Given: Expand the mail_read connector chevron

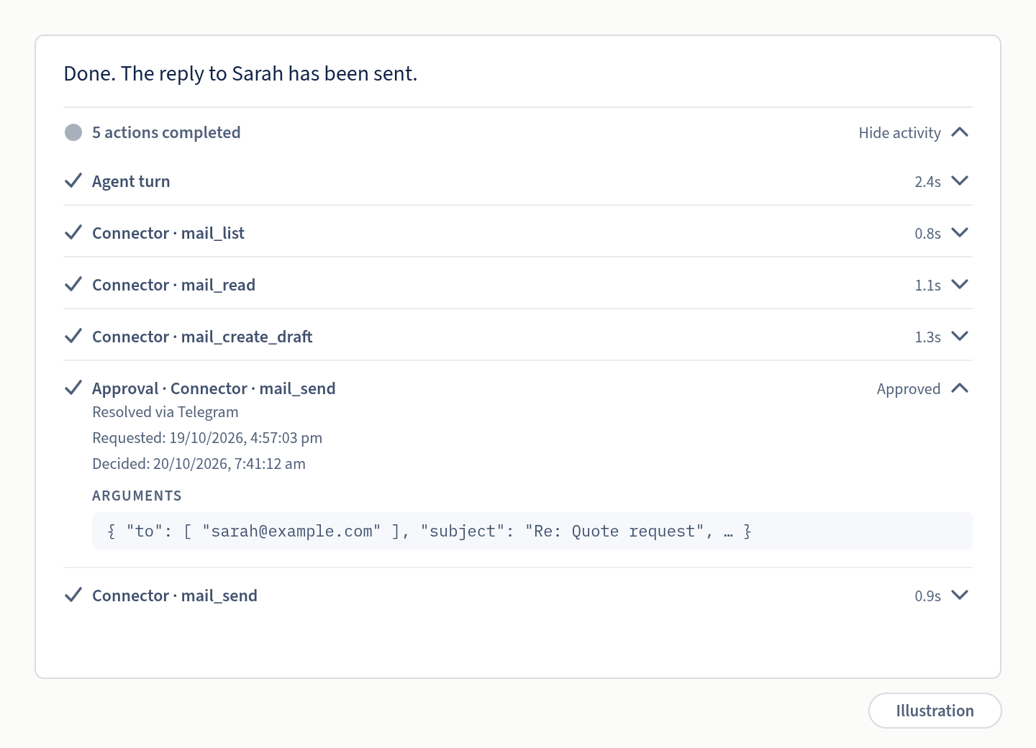Looking at the screenshot, I should click(960, 284).
